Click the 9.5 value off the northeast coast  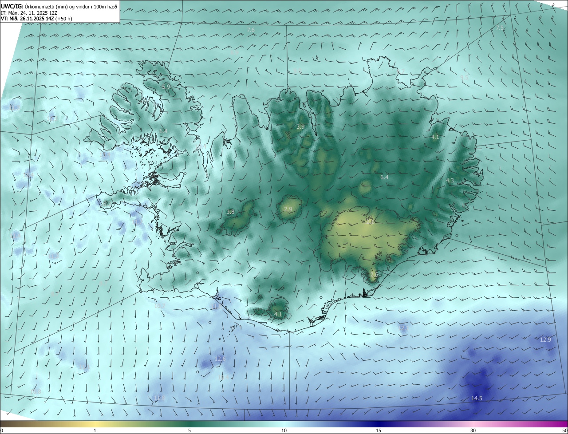pos(464,77)
